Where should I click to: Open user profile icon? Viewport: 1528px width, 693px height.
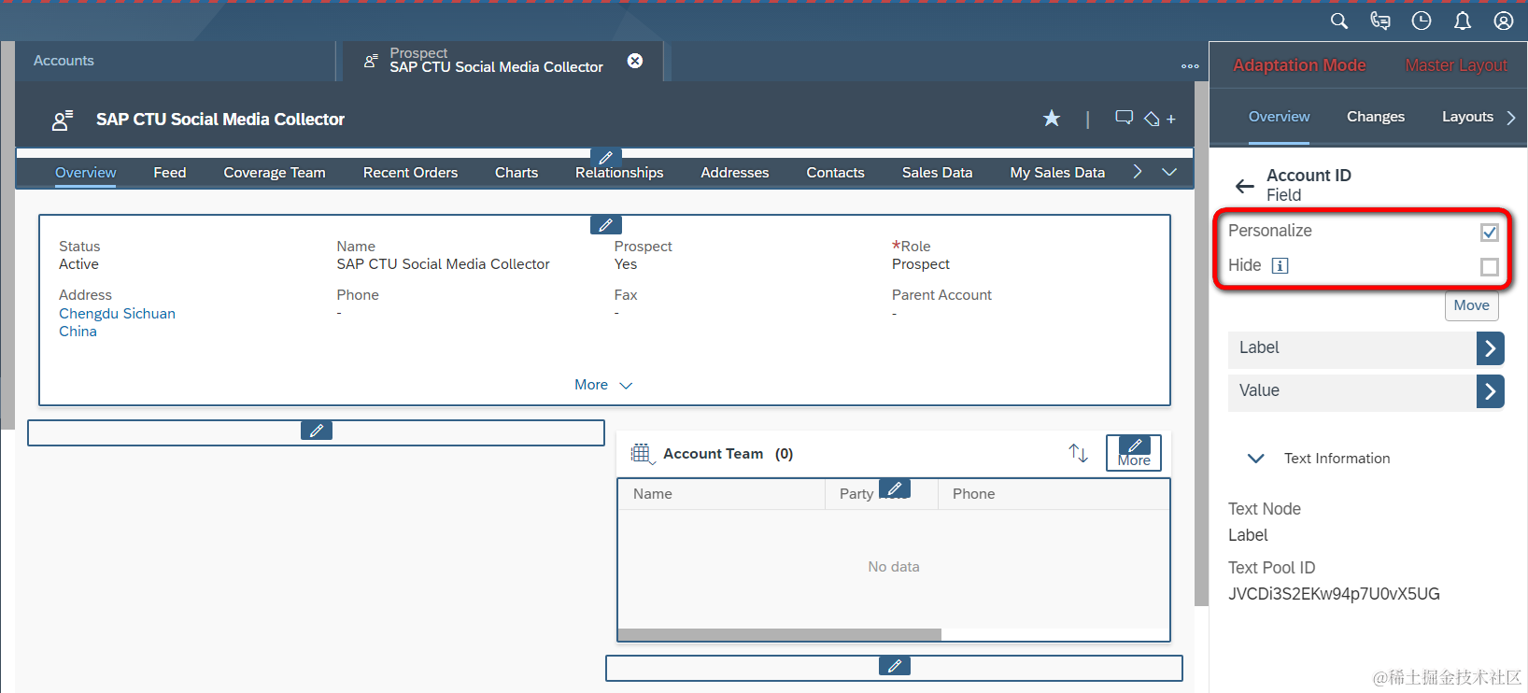point(1504,21)
